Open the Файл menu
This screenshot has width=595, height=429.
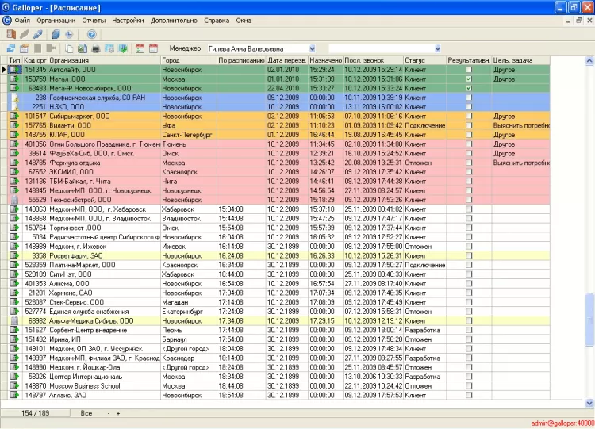(22, 21)
